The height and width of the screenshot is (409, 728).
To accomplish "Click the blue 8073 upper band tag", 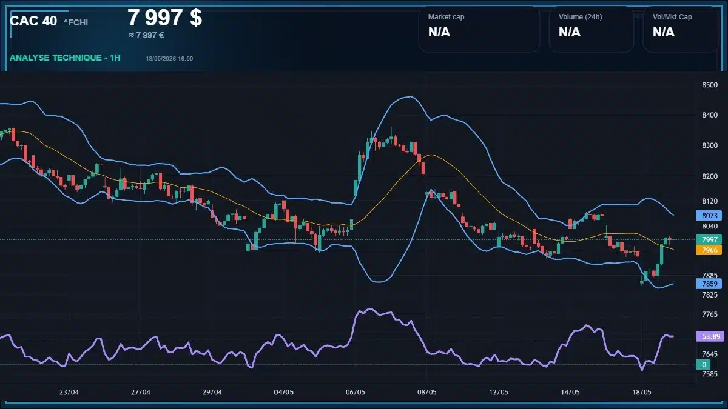I will click(709, 215).
